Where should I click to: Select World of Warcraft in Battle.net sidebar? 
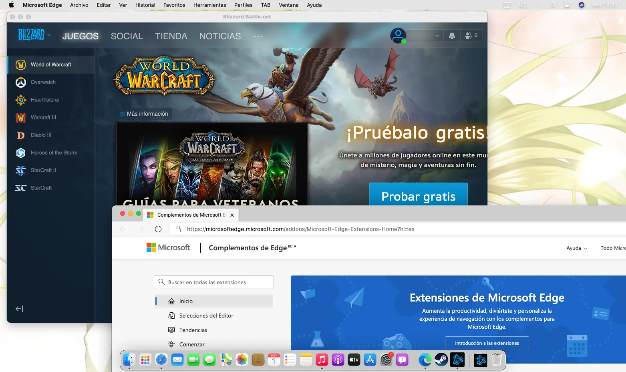coord(51,64)
